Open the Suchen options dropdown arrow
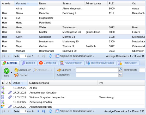The image size is (146, 115). tap(74, 70)
